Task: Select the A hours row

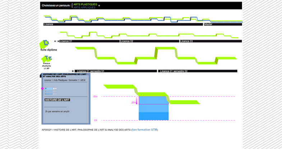Action: click(x=51, y=94)
